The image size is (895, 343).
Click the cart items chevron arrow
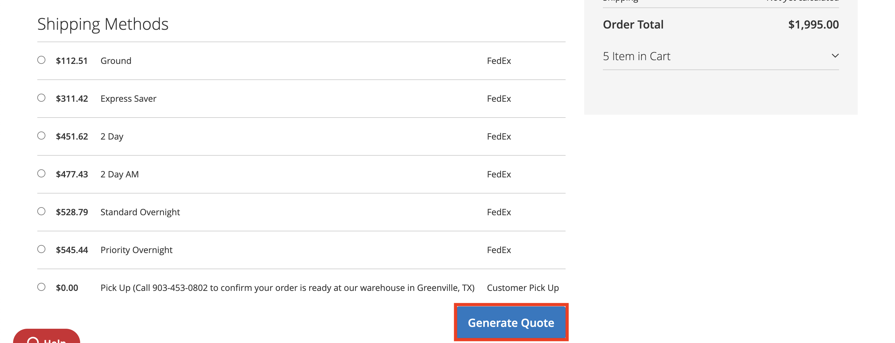coord(835,56)
